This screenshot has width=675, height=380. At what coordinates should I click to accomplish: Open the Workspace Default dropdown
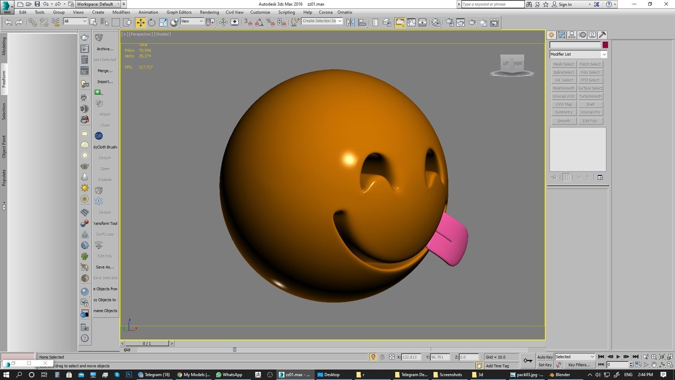point(98,4)
